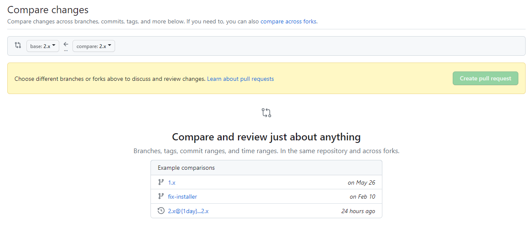The width and height of the screenshot is (532, 248).
Task: Click the on May 26 date label
Action: (361, 182)
